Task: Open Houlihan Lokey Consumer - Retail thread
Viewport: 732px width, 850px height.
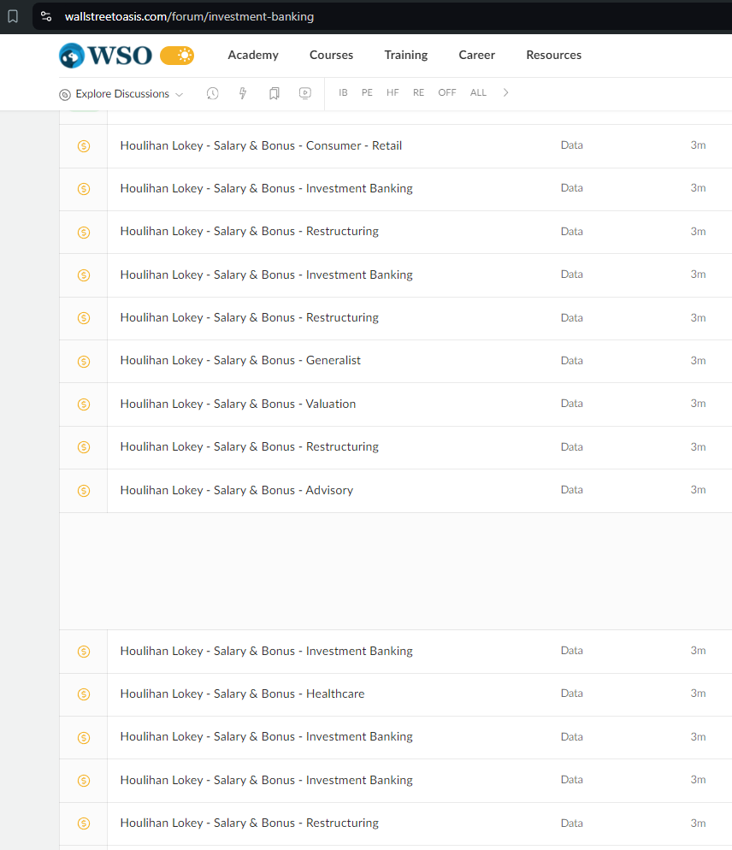Action: pos(261,146)
